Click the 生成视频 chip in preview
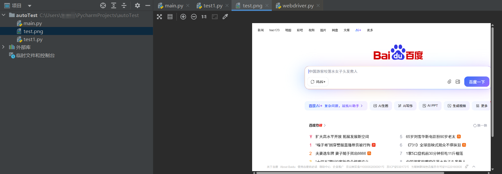 tap(457, 106)
